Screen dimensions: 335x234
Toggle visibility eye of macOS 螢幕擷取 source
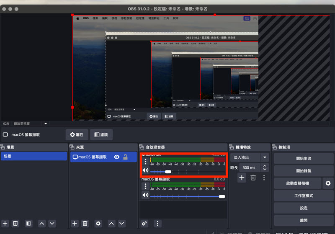(x=117, y=157)
